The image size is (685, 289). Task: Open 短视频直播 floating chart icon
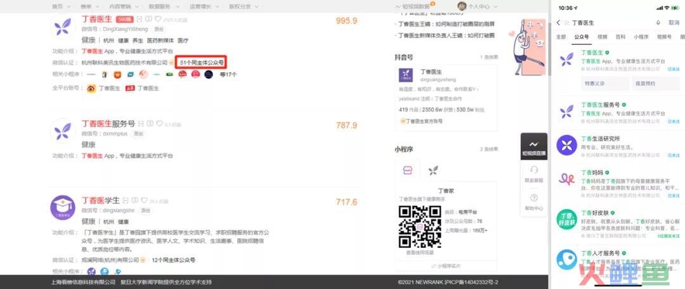click(x=533, y=146)
